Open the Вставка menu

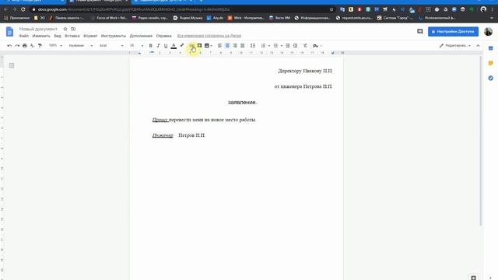point(72,36)
